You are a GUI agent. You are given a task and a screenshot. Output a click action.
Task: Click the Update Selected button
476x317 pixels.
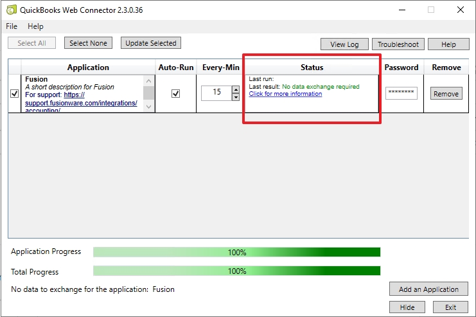tap(150, 43)
